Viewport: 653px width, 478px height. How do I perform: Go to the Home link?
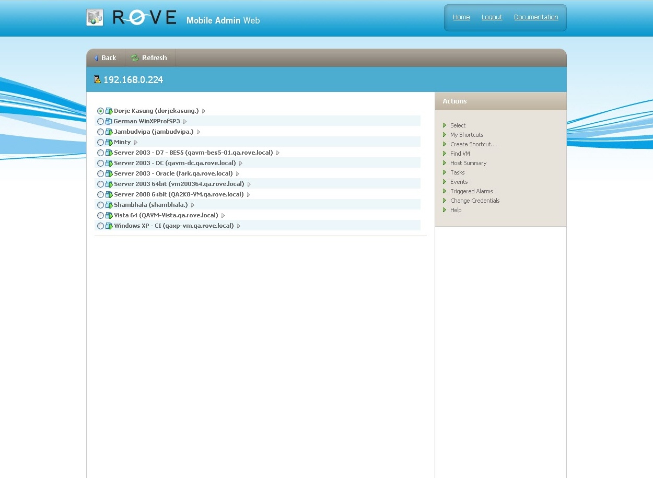[461, 17]
